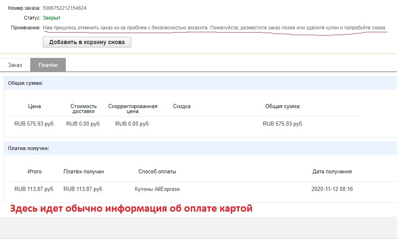Click the payment amount RUB 113,87 руб.

(83, 189)
